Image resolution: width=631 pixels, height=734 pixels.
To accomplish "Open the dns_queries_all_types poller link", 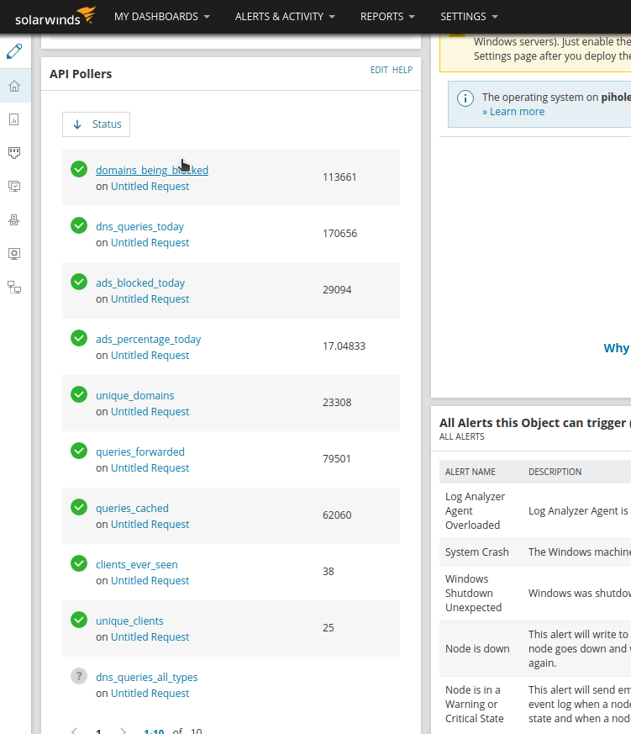I will coord(147,678).
